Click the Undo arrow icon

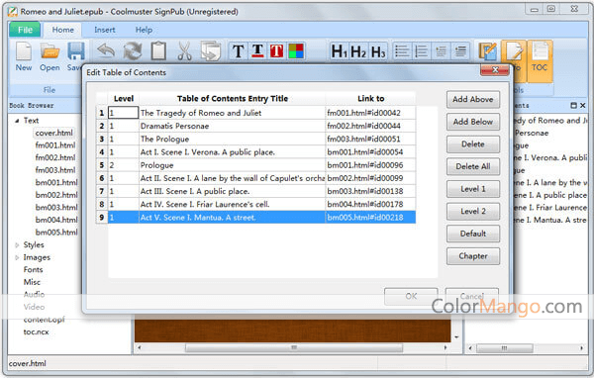coord(106,51)
